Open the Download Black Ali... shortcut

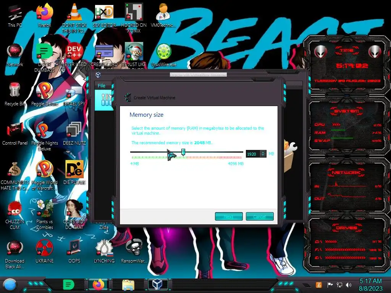(15, 254)
